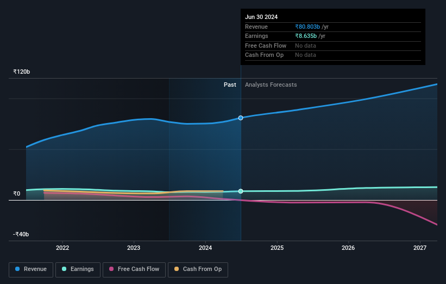Click the Earnings row label in tooltip

tap(256, 36)
